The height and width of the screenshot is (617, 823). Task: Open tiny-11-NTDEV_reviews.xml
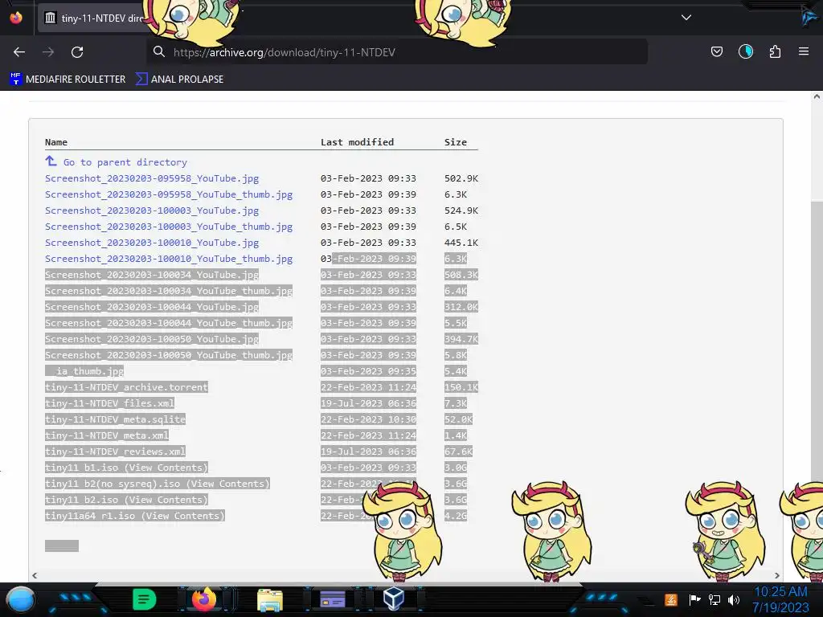pos(116,452)
